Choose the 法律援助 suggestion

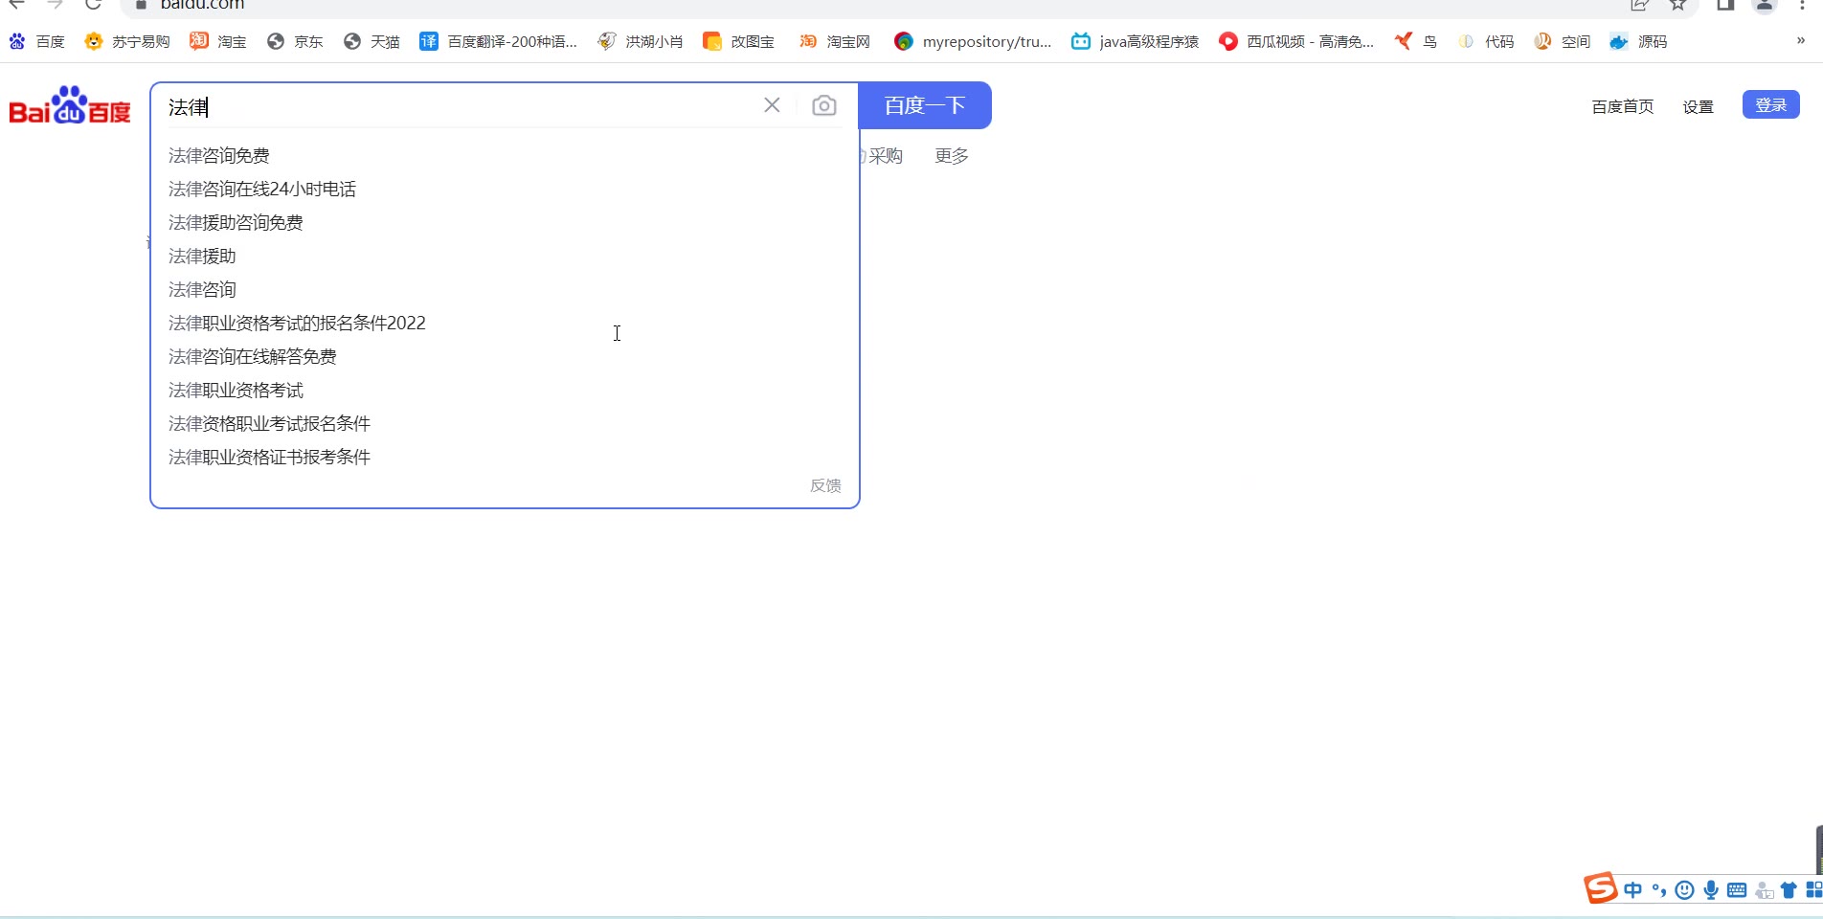pyautogui.click(x=202, y=256)
